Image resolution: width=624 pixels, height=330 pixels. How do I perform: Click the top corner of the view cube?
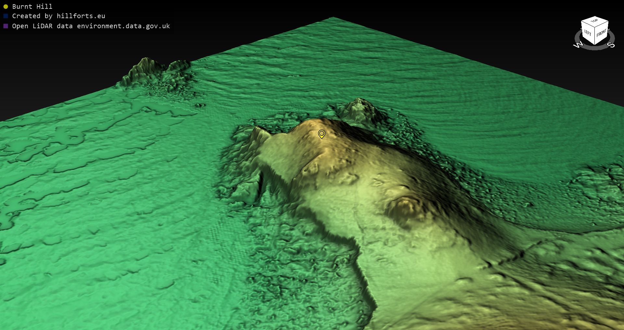(x=595, y=17)
